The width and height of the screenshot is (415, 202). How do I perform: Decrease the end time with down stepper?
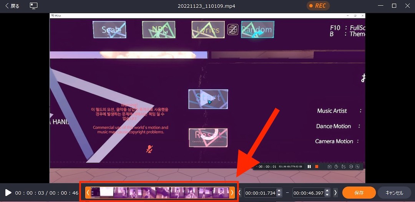[x=327, y=195]
